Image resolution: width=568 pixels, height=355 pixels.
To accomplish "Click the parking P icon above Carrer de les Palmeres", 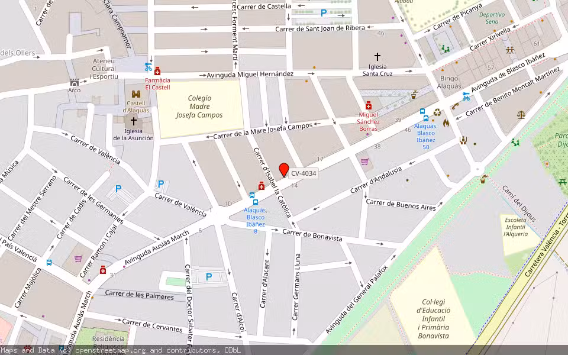I will 208,275.
